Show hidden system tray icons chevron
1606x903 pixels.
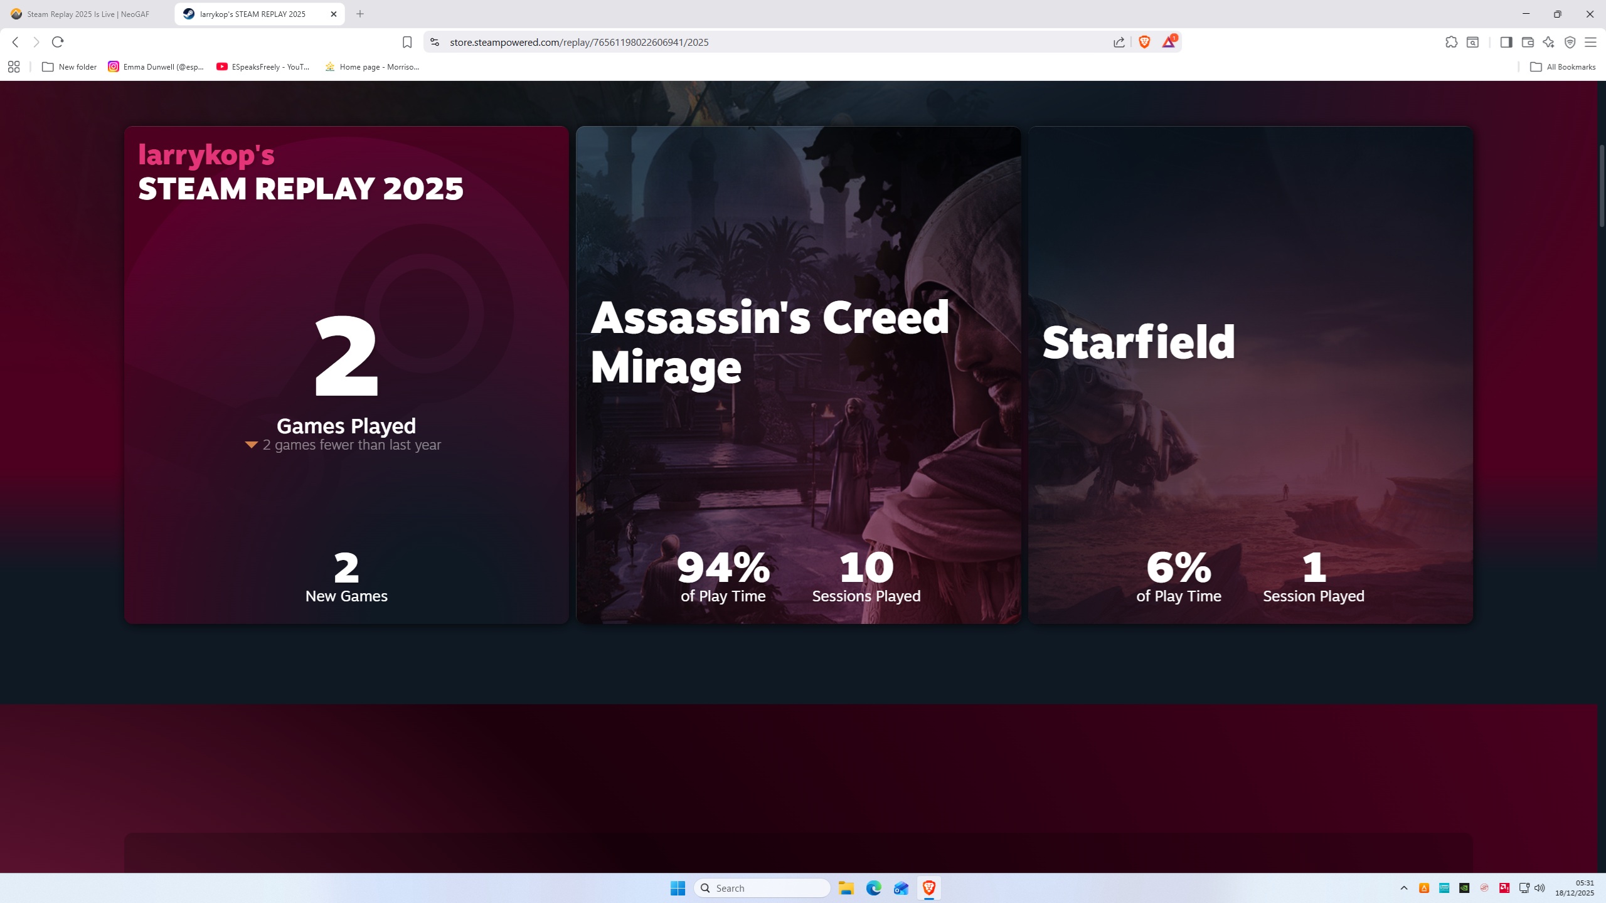[x=1404, y=888]
